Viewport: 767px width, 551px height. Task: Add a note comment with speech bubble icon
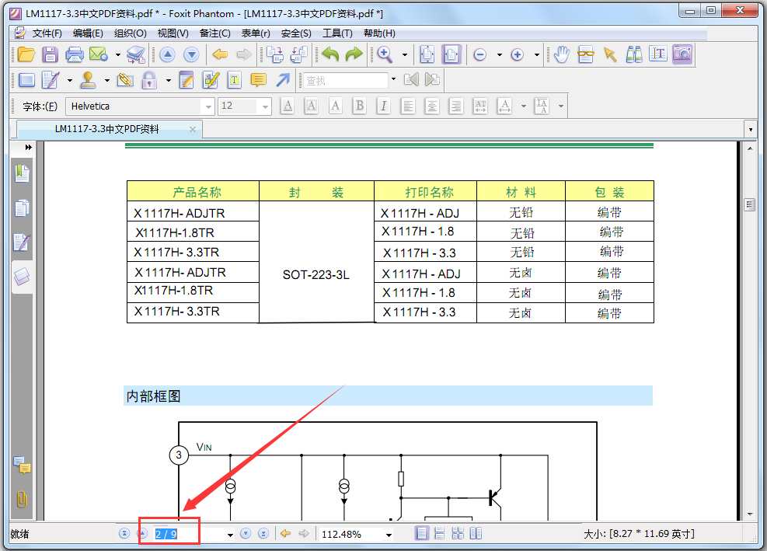pyautogui.click(x=258, y=80)
